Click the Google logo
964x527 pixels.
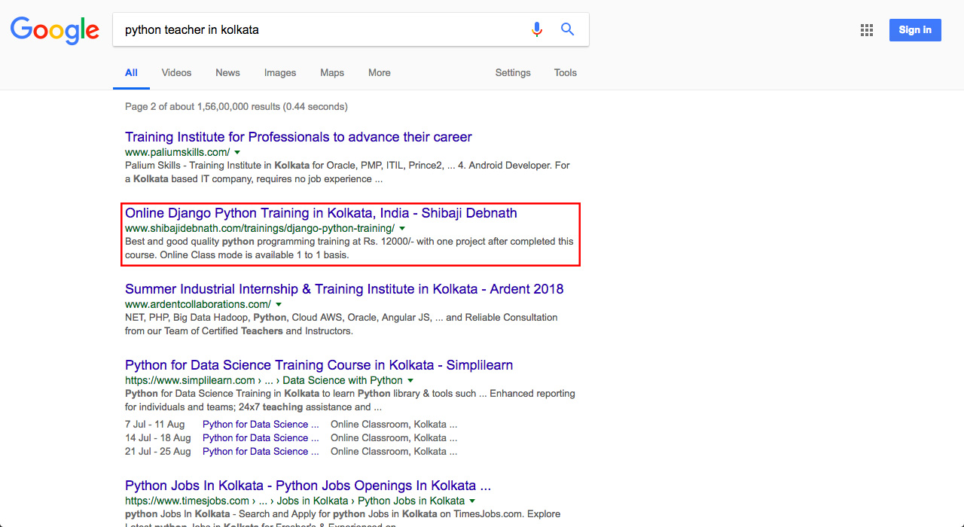pyautogui.click(x=55, y=30)
